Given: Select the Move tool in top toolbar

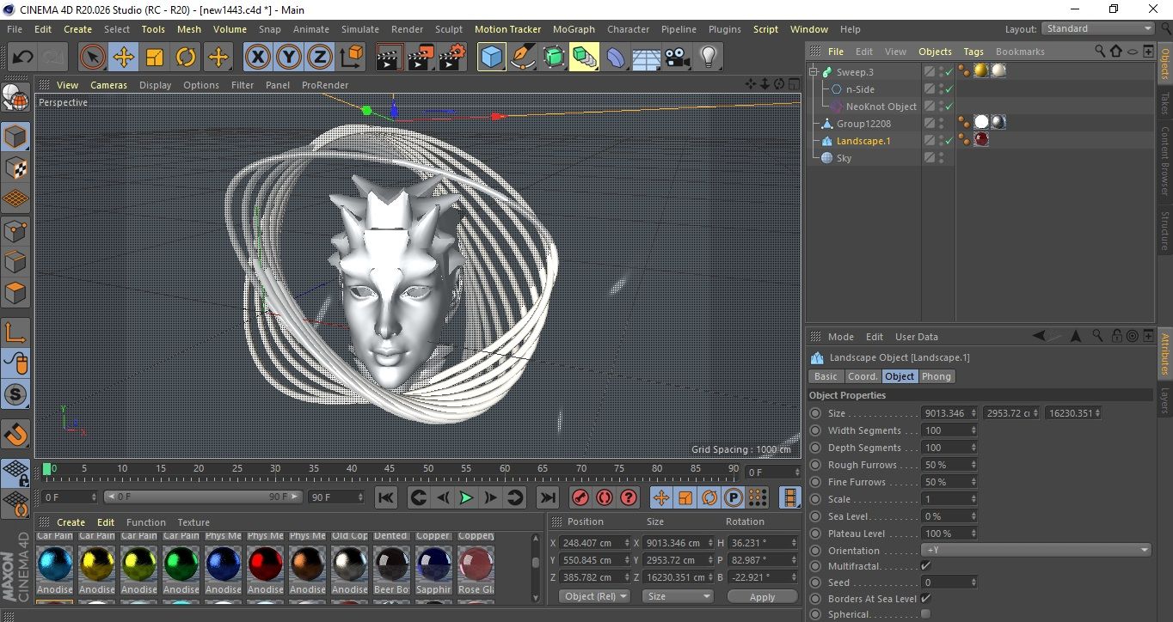Looking at the screenshot, I should (x=123, y=58).
